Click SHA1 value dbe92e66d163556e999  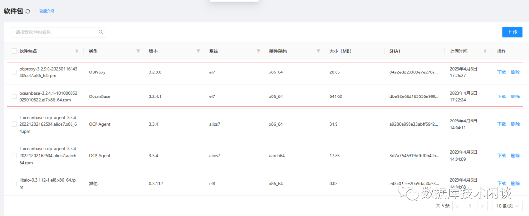coord(414,96)
